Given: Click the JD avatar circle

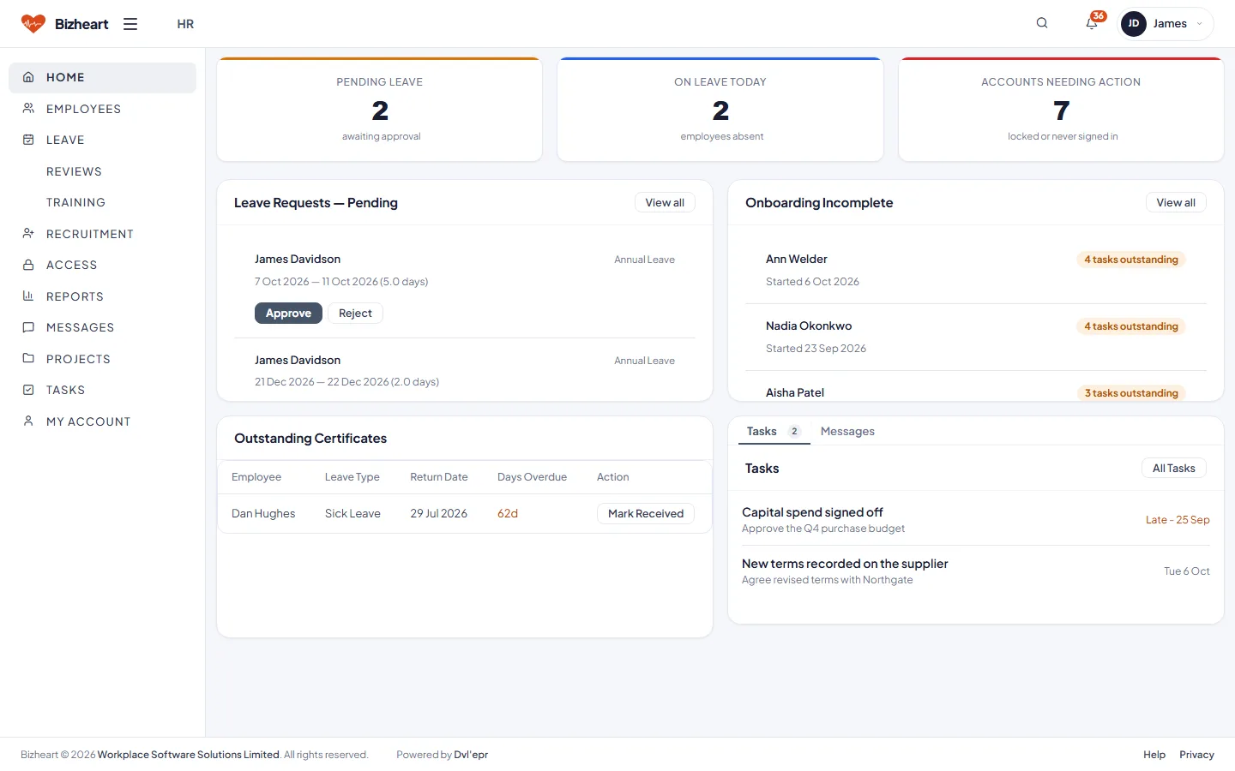Looking at the screenshot, I should click(1134, 24).
